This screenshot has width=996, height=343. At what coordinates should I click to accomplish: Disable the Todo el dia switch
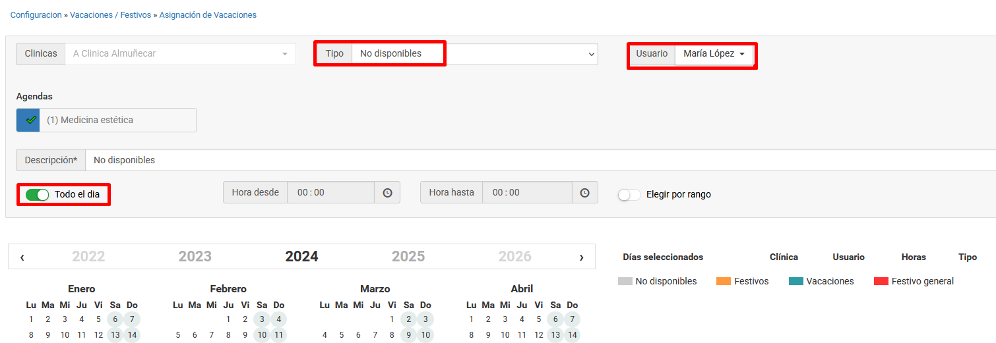pos(38,195)
